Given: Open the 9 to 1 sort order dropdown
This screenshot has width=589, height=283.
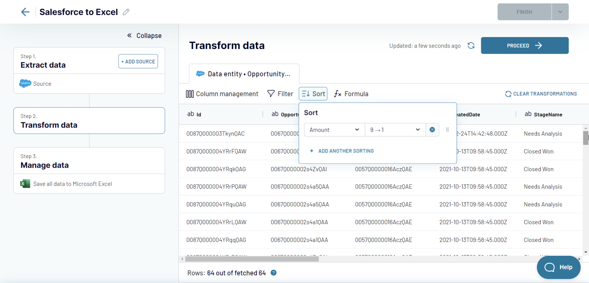Looking at the screenshot, I should pyautogui.click(x=395, y=129).
